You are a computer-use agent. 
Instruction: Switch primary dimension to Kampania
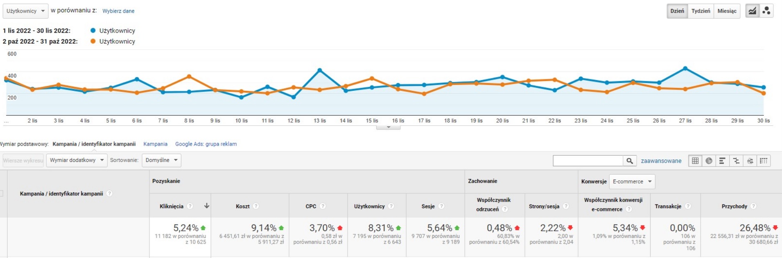coord(155,144)
